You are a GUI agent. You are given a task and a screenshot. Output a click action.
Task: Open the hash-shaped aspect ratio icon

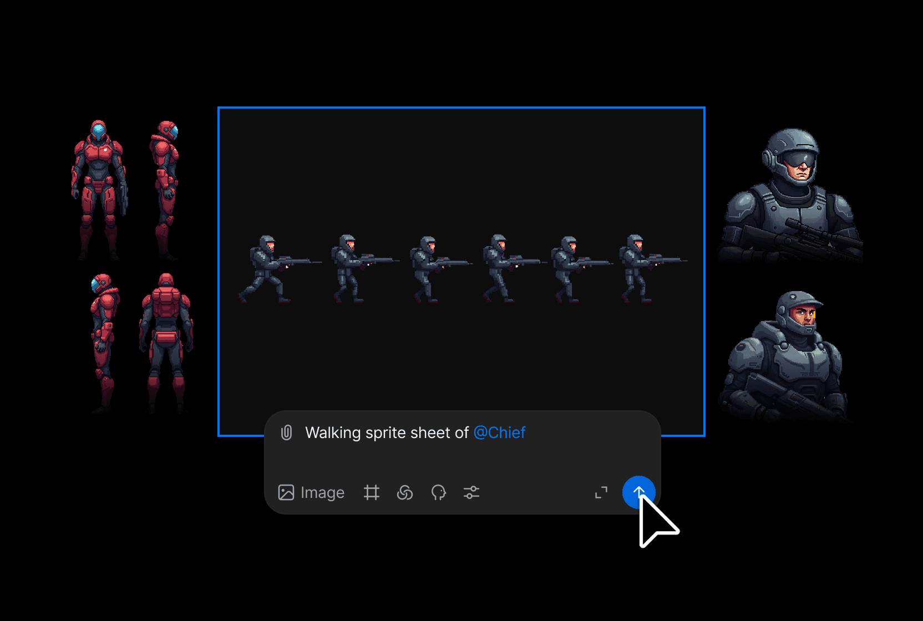[372, 492]
